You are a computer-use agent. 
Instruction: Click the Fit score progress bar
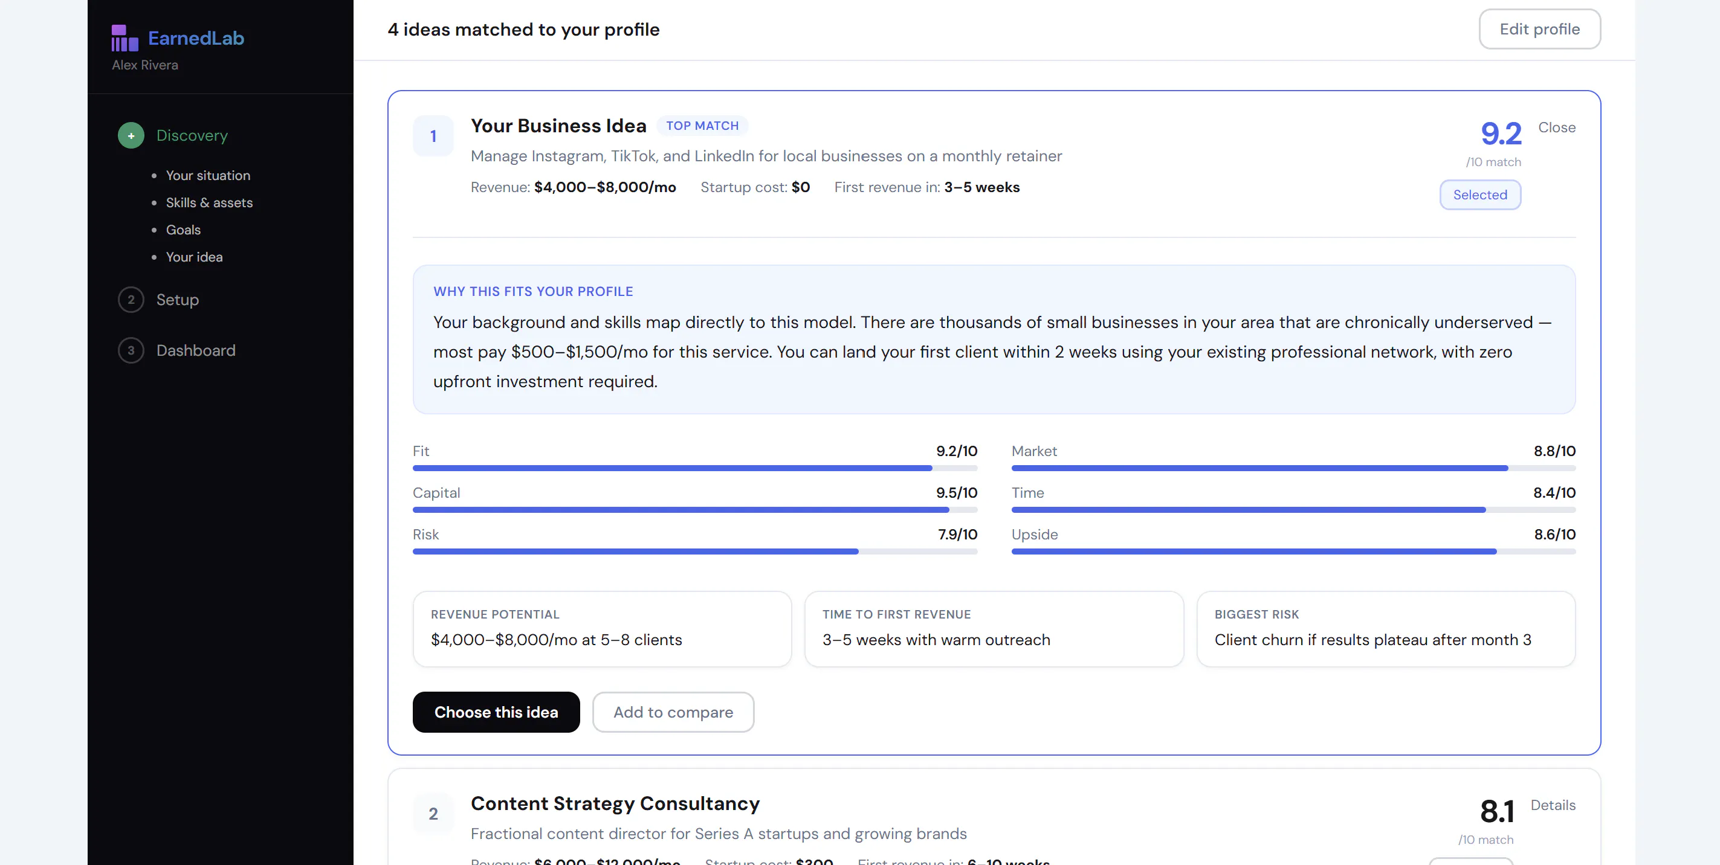(x=694, y=469)
